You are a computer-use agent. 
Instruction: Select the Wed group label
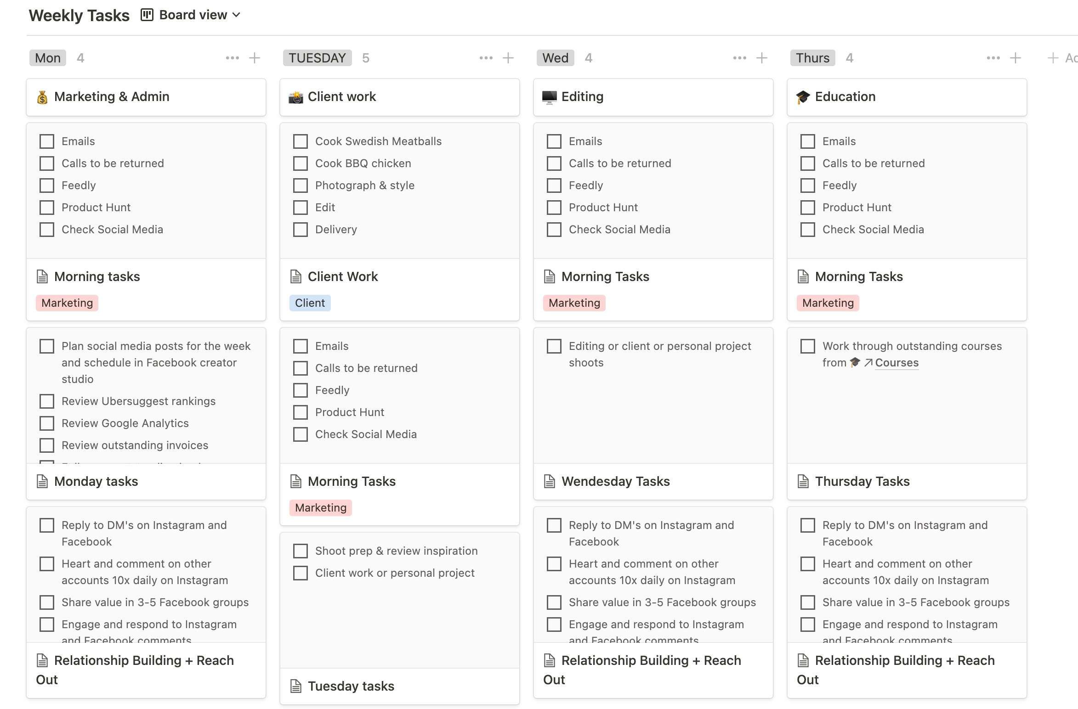555,58
